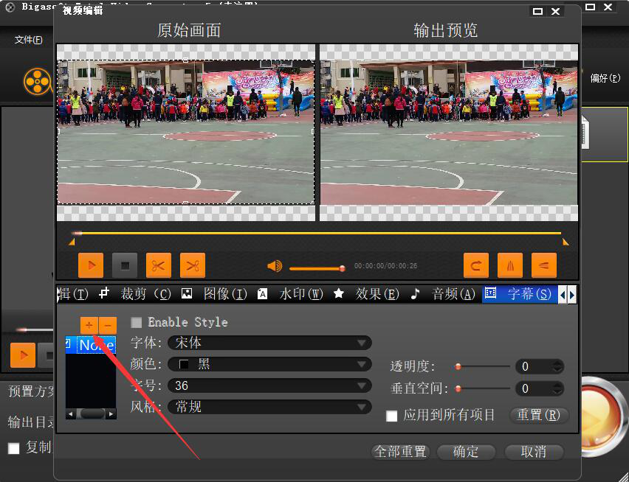Click the volume slider
This screenshot has width=629, height=482.
click(x=317, y=268)
